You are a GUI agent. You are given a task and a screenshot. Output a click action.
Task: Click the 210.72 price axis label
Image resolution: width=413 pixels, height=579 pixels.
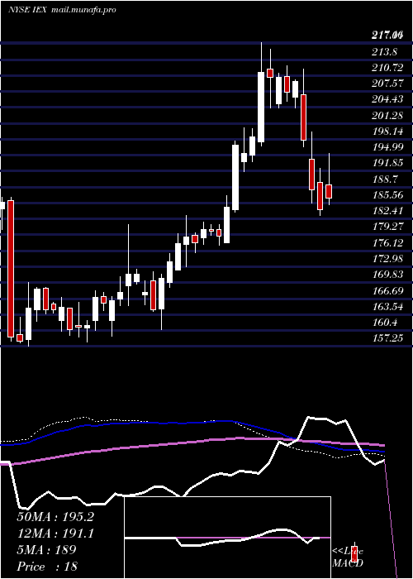[x=387, y=68]
